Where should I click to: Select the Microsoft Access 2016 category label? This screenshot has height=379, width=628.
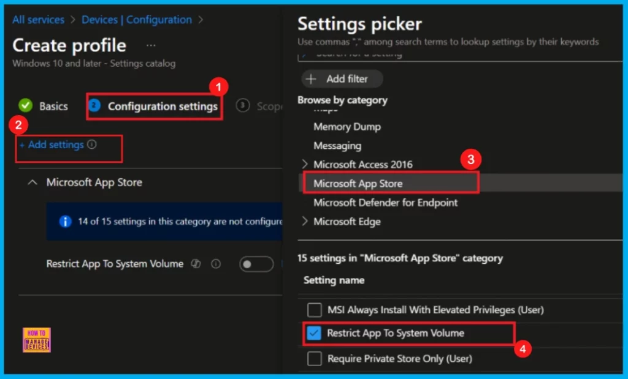[363, 164]
